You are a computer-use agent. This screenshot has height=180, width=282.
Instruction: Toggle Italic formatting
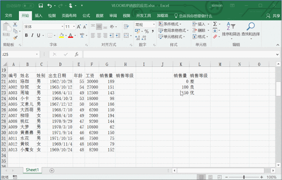tap(32, 35)
